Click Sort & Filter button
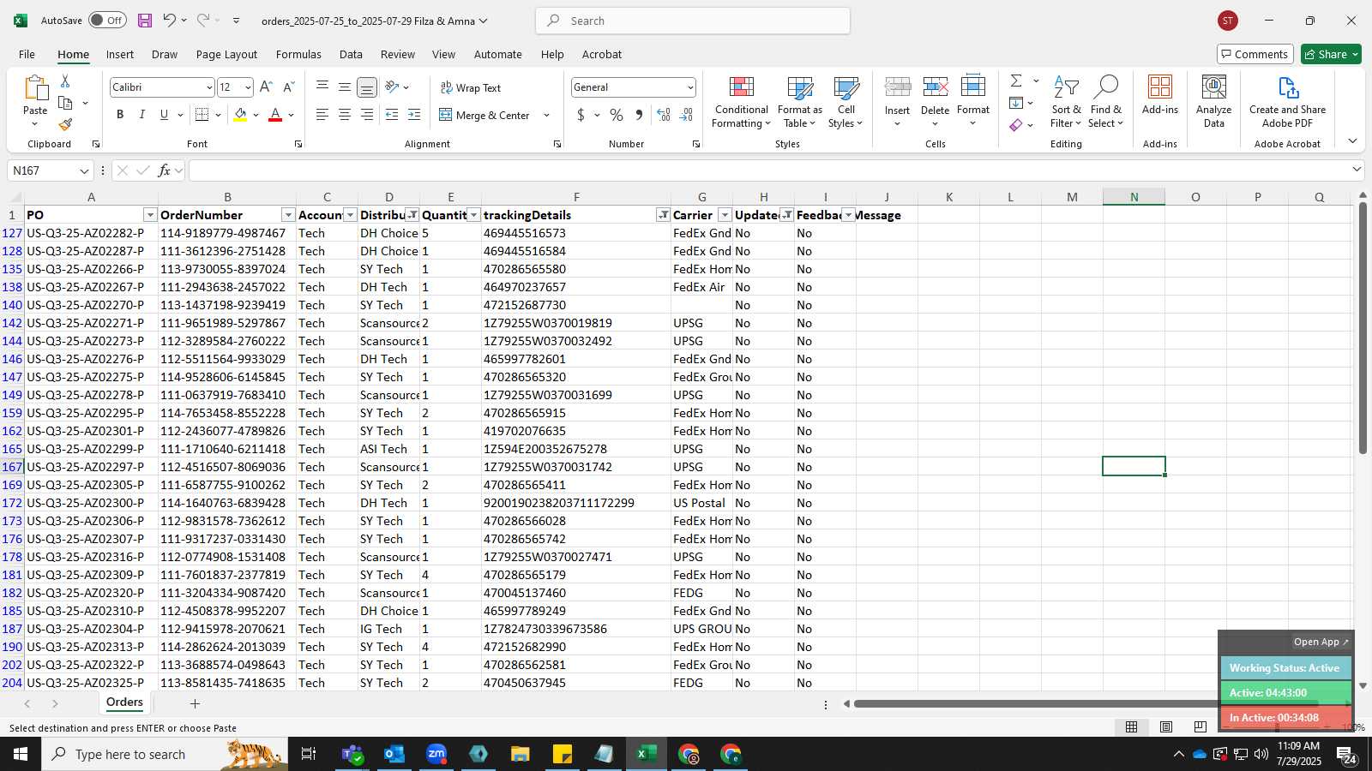 pyautogui.click(x=1066, y=103)
